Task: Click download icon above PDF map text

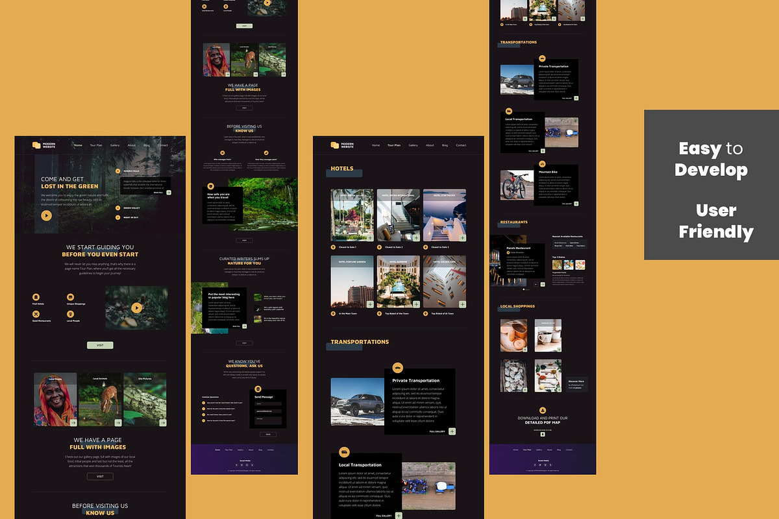Action: point(543,411)
